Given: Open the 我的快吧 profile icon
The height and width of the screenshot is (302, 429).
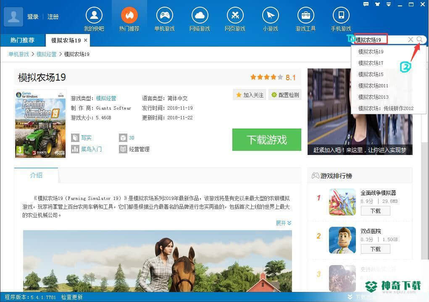Looking at the screenshot, I should tap(94, 15).
